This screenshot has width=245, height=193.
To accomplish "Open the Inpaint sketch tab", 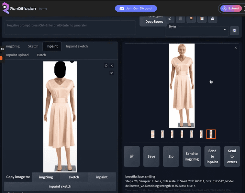I will 77,46.
